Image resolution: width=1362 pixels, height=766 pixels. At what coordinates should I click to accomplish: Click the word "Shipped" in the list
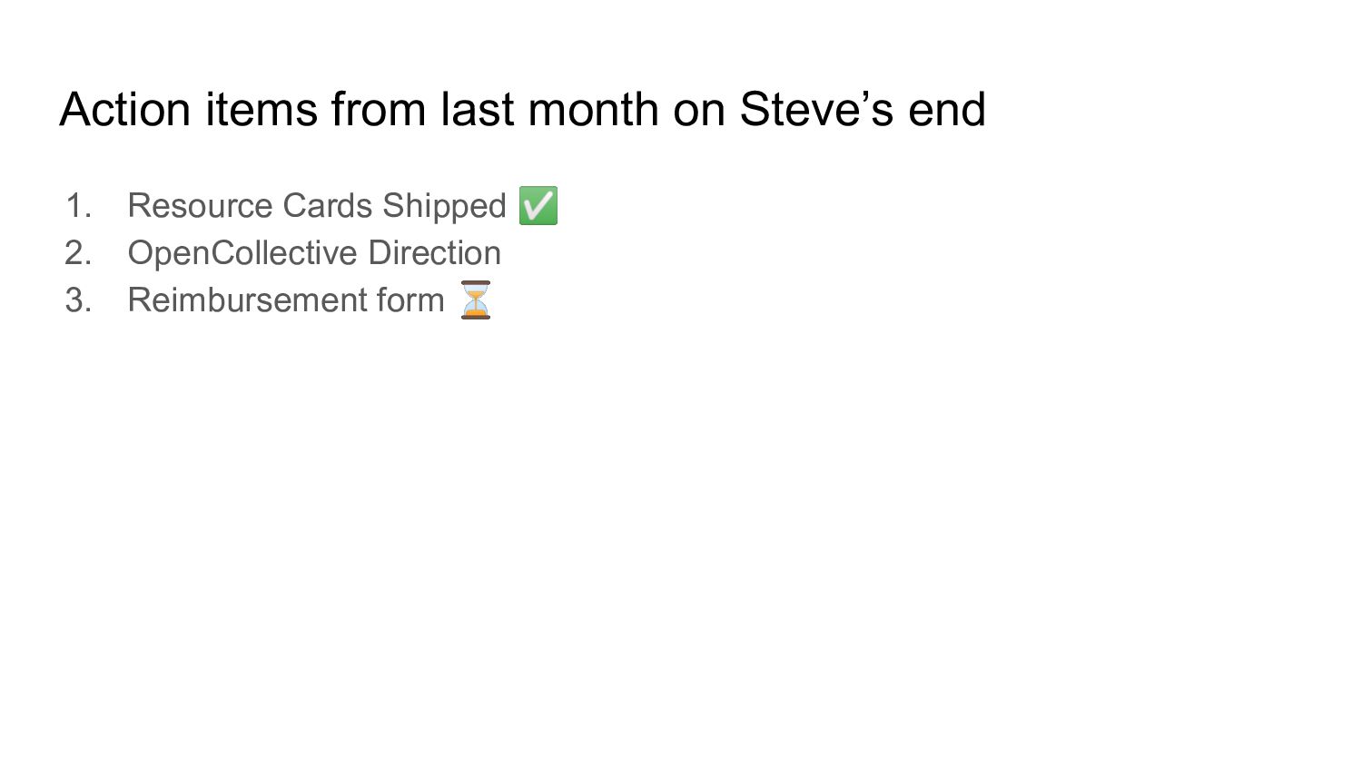(x=443, y=206)
